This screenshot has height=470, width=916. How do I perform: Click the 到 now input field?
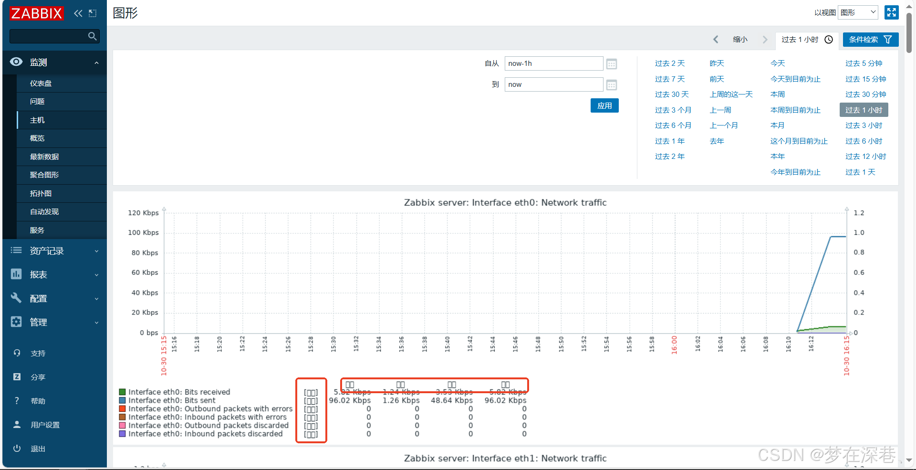pos(554,84)
